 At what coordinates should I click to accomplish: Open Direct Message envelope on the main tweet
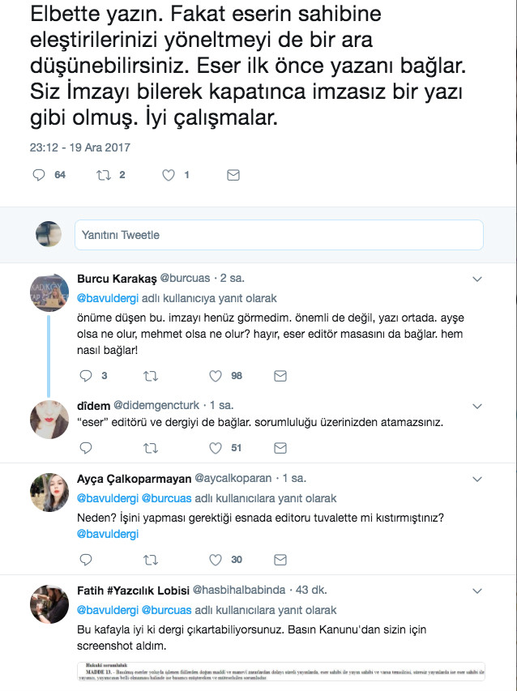(233, 173)
